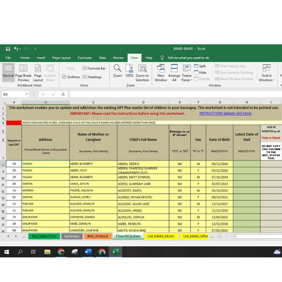
Task: Click the Undo arrow icon
Action: [16, 49]
